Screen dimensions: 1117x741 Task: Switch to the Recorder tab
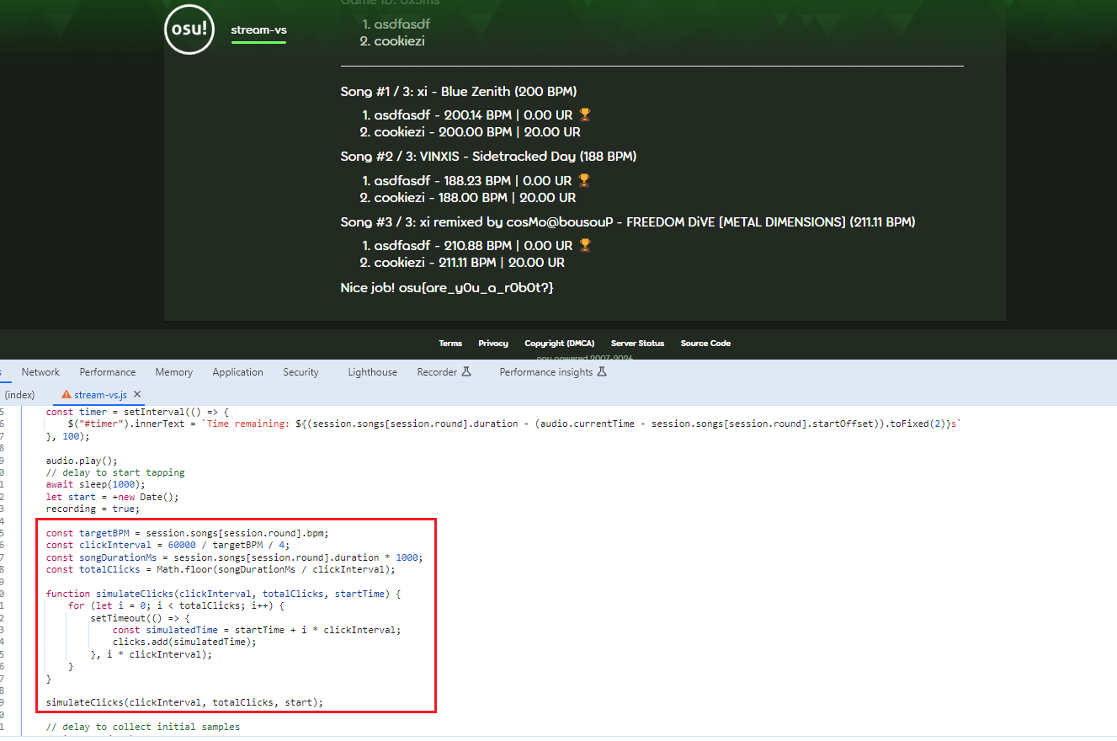tap(437, 372)
